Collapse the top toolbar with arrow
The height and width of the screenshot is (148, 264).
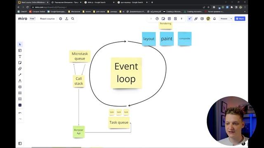tap(151, 18)
